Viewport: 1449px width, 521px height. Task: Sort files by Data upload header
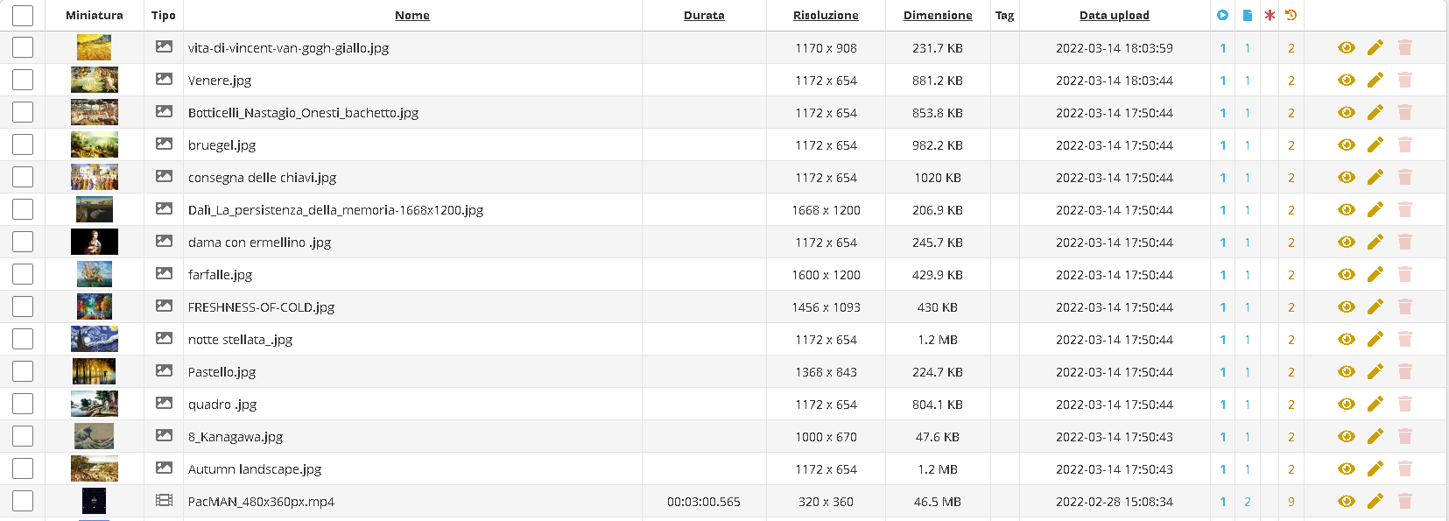tap(1114, 16)
